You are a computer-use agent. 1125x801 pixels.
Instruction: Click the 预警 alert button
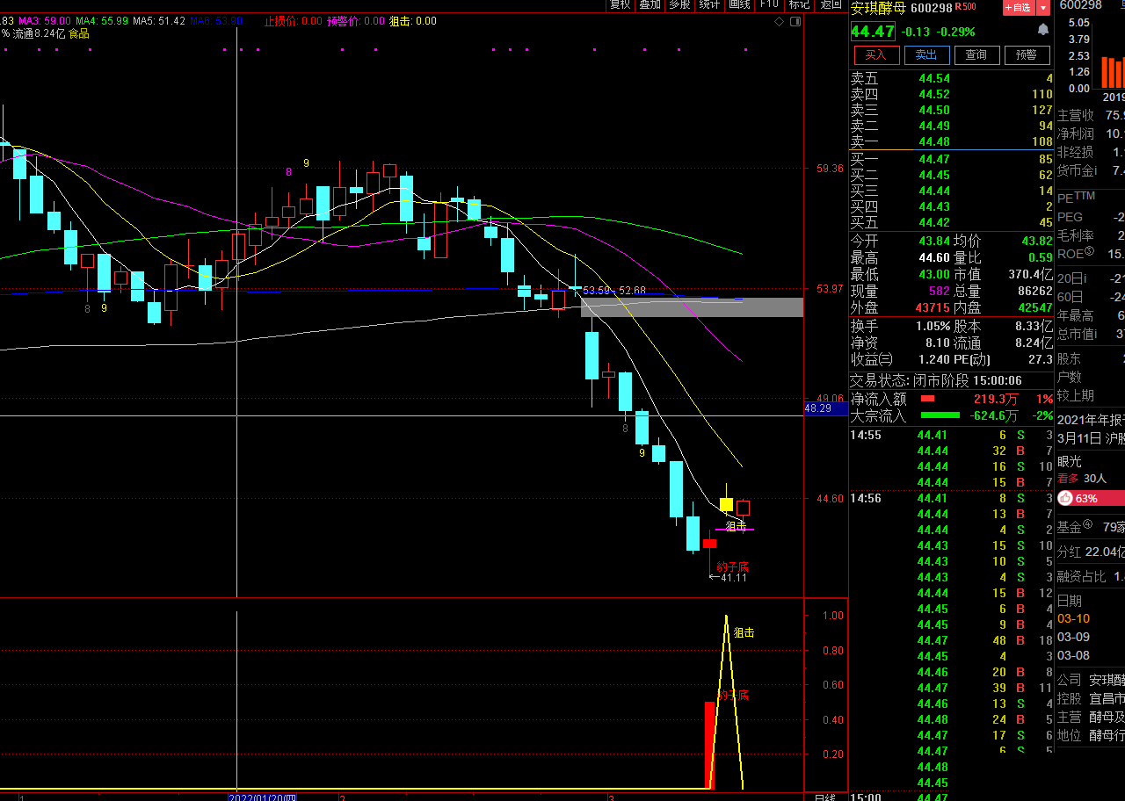pos(1027,55)
